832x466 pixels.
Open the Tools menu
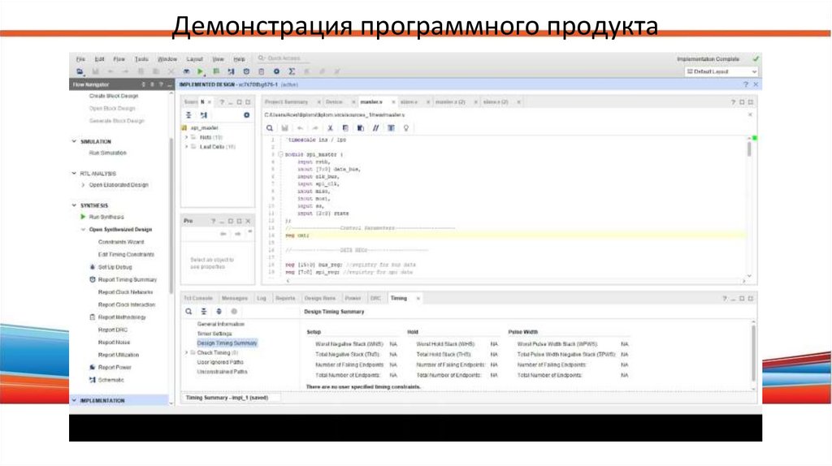(141, 58)
